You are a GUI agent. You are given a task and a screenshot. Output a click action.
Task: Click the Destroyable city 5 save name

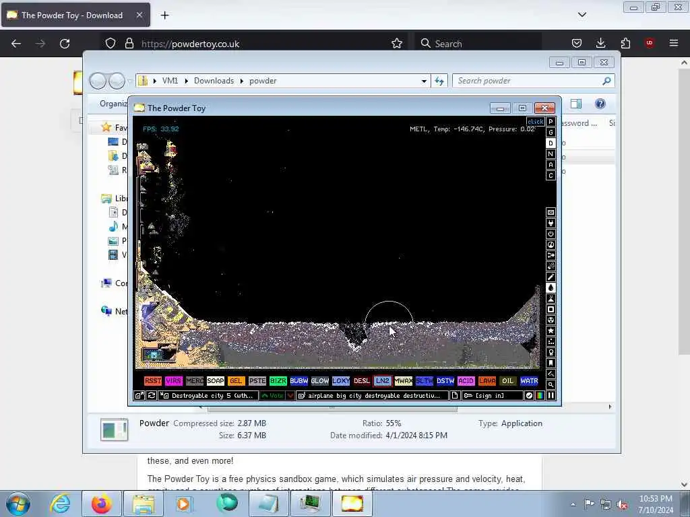tap(208, 396)
